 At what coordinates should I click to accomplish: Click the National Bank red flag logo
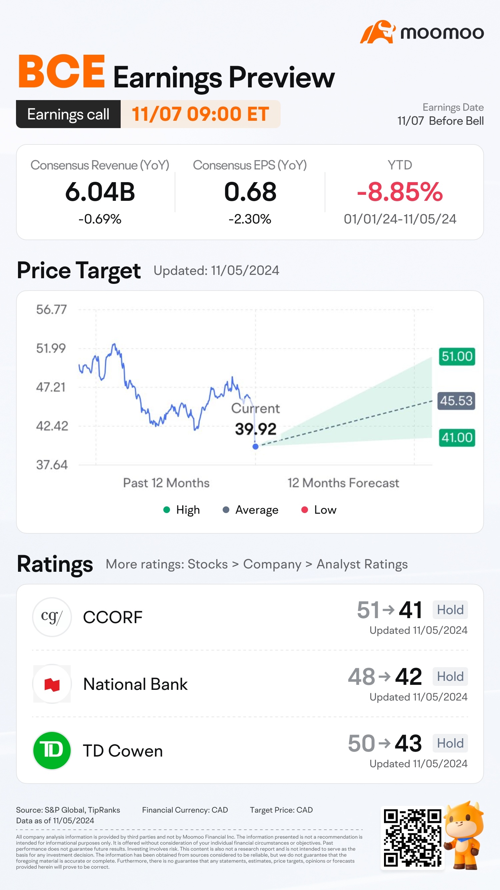[52, 684]
